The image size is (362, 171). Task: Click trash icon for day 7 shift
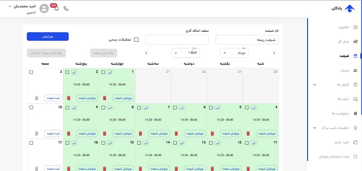140,133
